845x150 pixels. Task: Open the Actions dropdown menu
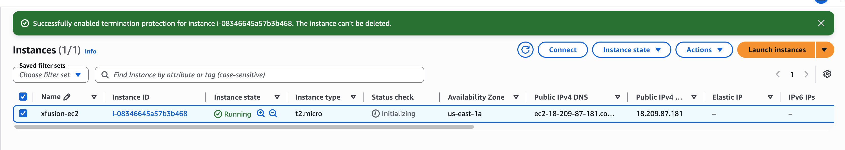(704, 50)
